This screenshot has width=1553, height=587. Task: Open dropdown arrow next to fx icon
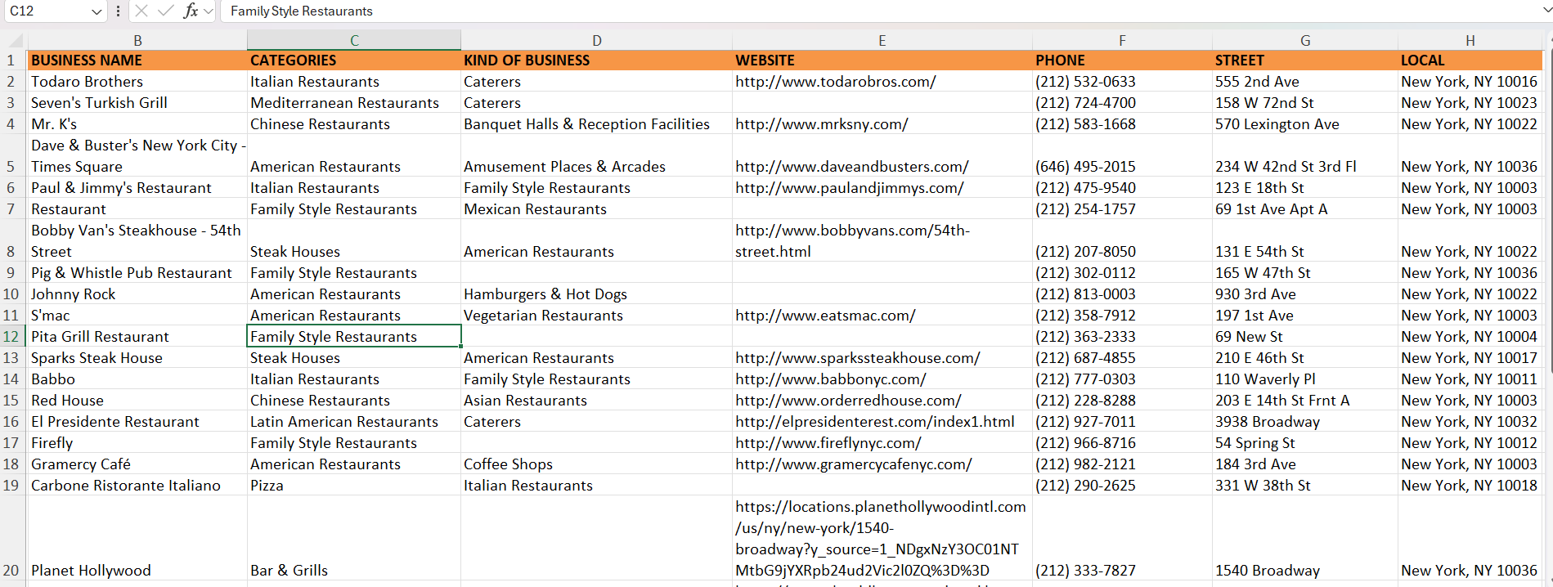208,11
